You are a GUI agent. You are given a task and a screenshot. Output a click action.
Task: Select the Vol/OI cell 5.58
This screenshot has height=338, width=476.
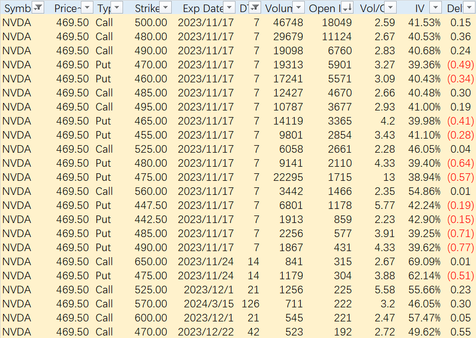click(x=385, y=290)
